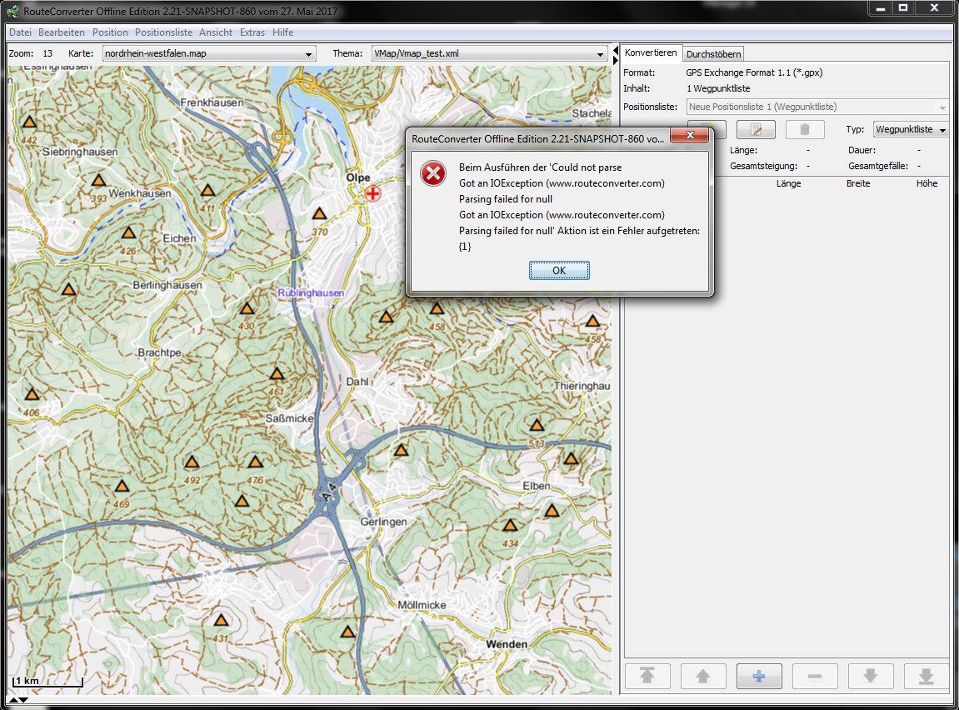This screenshot has width=959, height=710.
Task: Click the rename position list pencil button
Action: 756,130
